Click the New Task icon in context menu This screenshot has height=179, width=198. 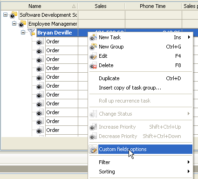pyautogui.click(x=93, y=37)
